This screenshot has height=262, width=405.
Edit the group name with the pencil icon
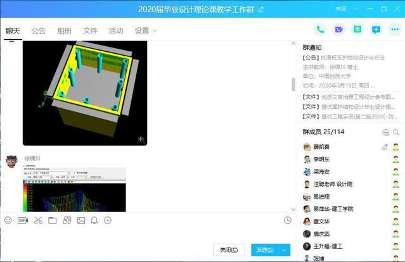click(x=260, y=9)
